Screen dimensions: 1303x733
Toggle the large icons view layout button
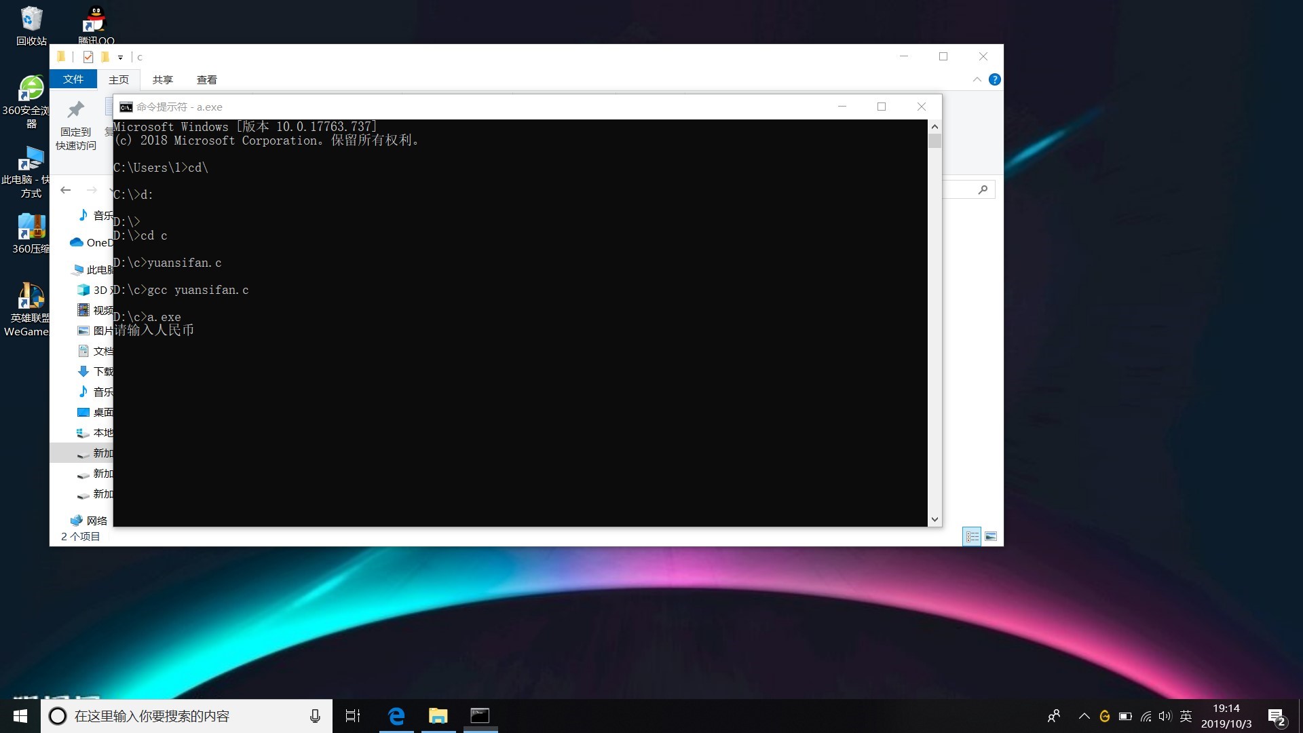coord(991,536)
